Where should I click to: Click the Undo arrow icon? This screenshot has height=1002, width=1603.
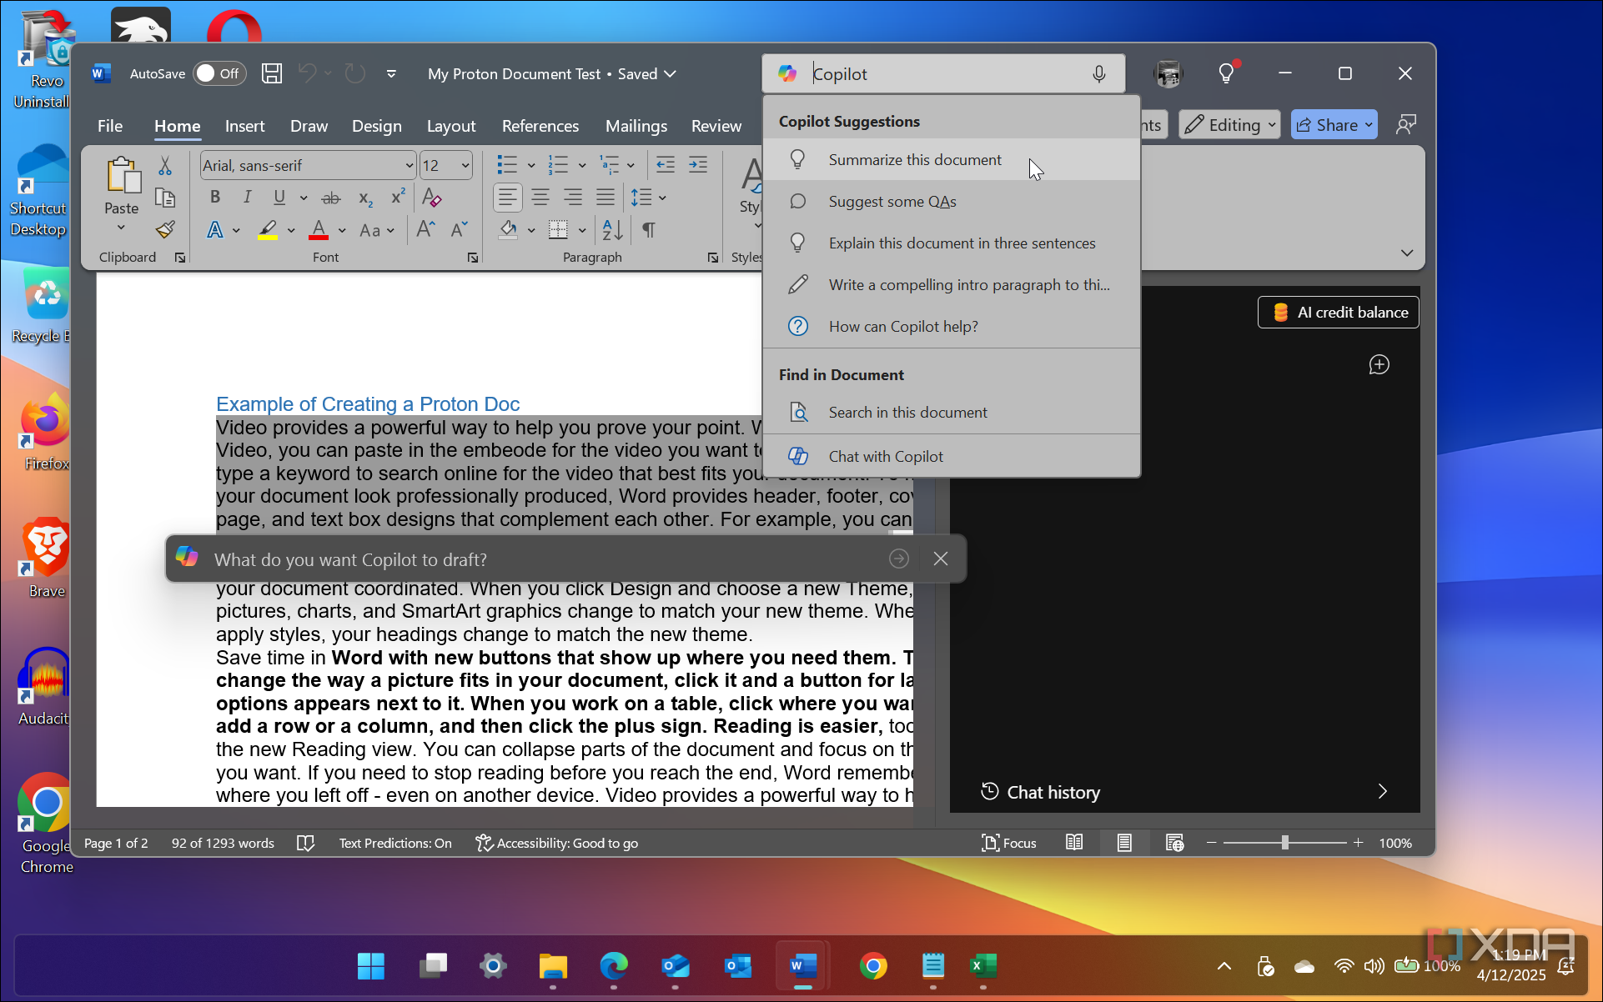(307, 73)
